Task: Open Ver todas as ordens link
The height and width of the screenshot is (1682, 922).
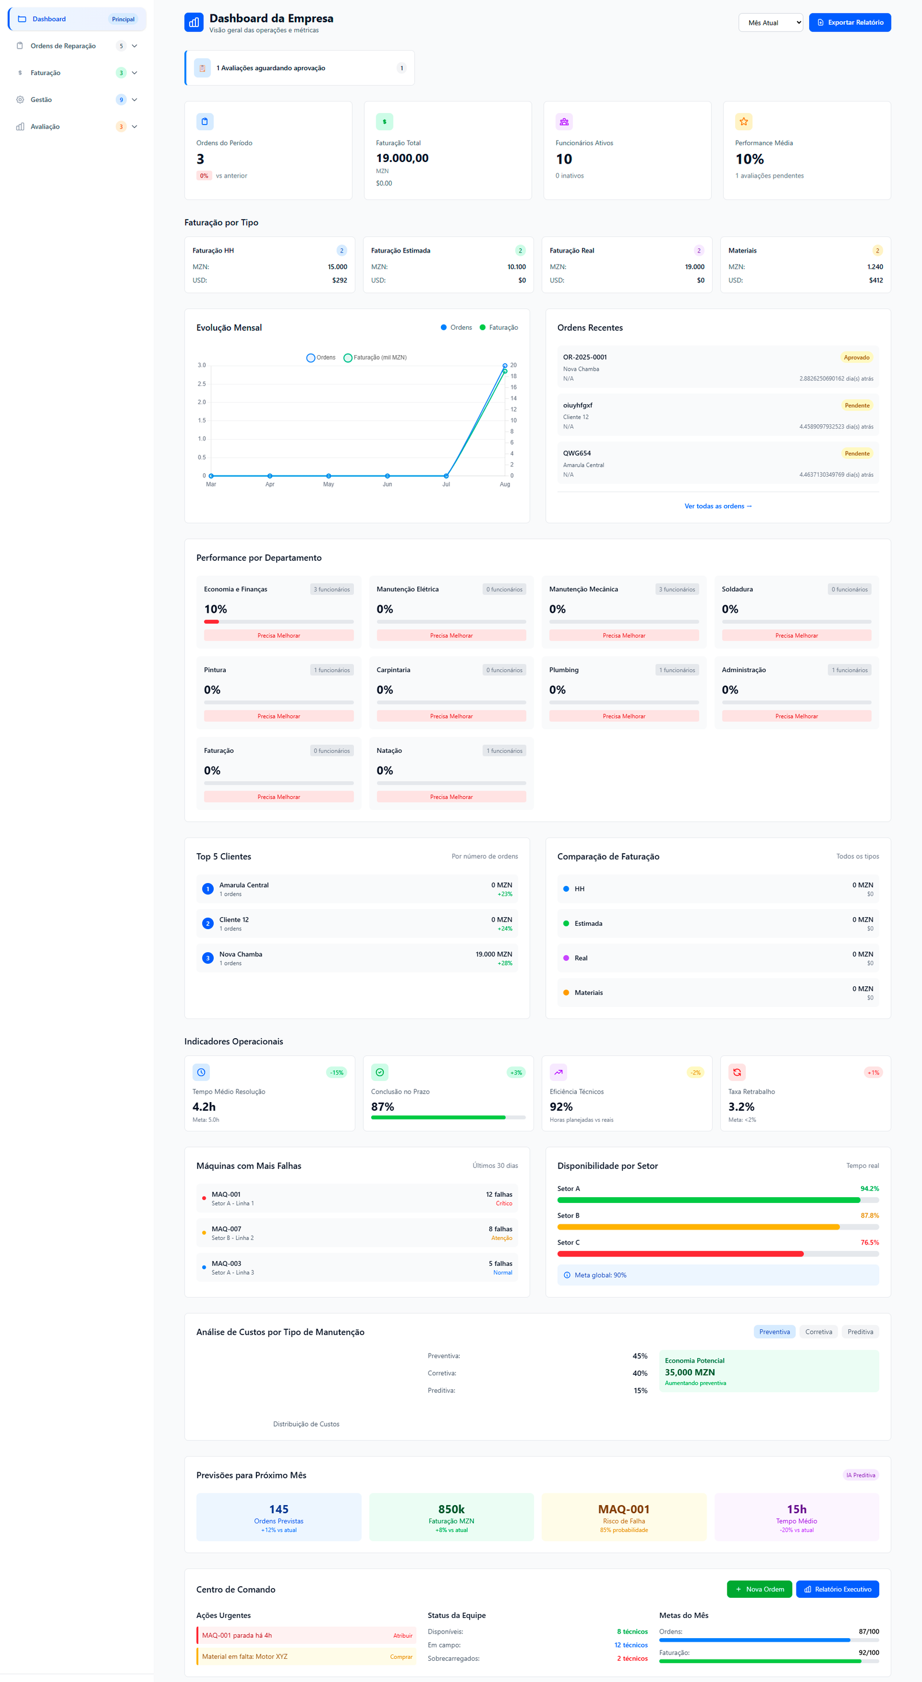Action: click(x=717, y=506)
